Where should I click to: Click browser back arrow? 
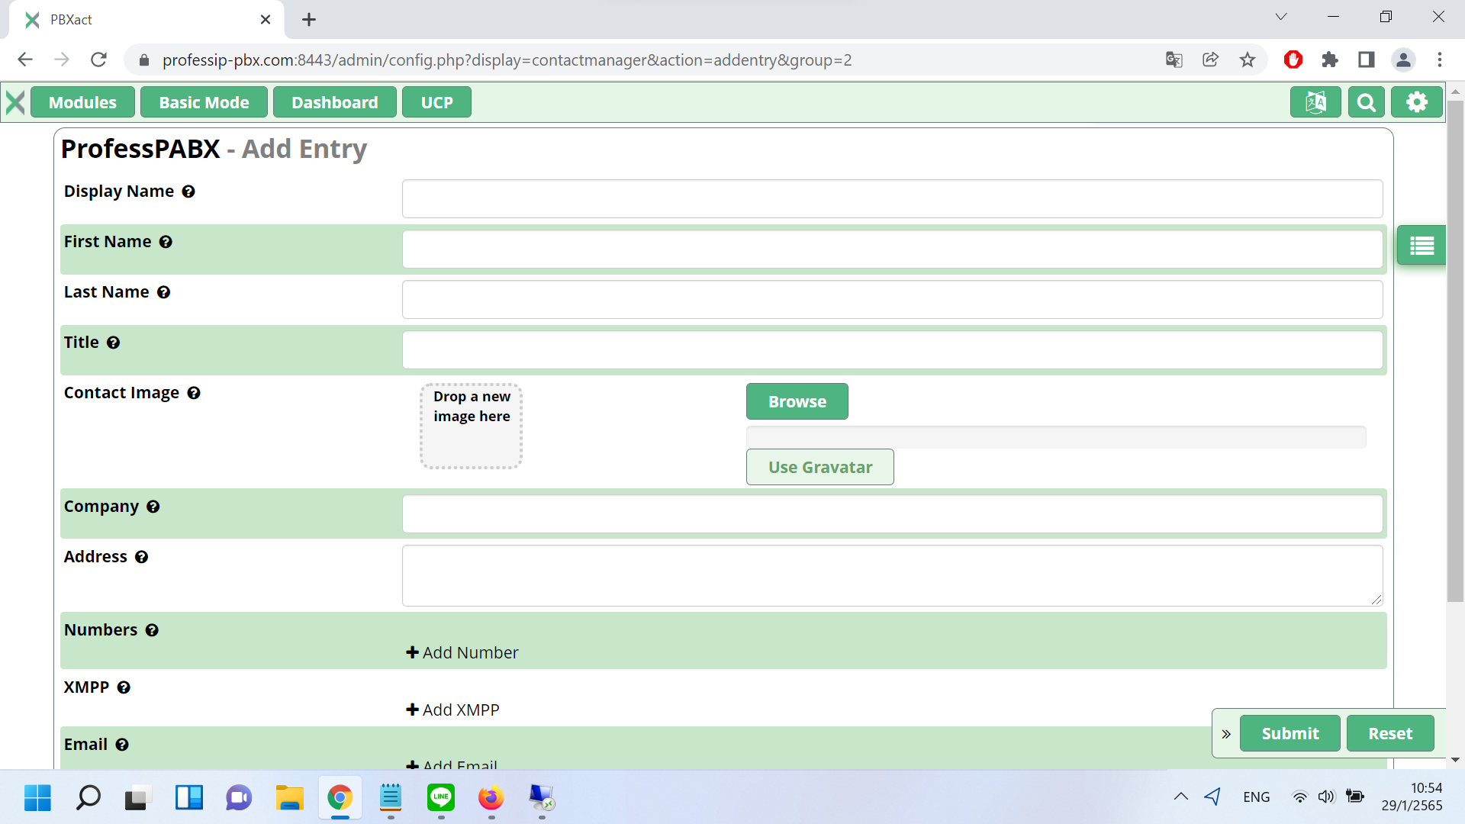pos(25,60)
